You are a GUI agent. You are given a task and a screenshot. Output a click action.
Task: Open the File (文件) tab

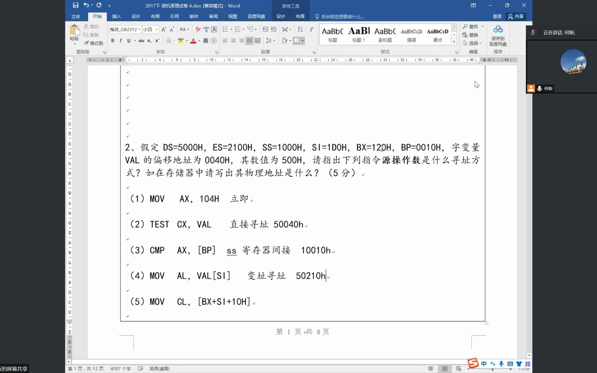(x=76, y=17)
